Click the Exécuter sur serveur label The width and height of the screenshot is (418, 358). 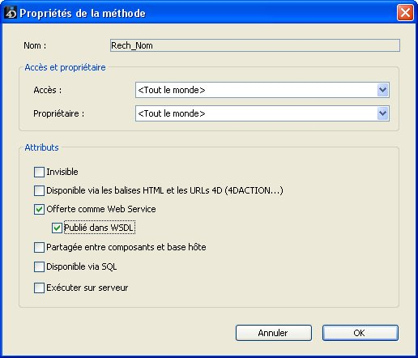87,288
